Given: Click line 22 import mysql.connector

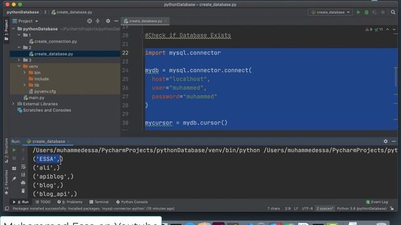Looking at the screenshot, I should [182, 52].
